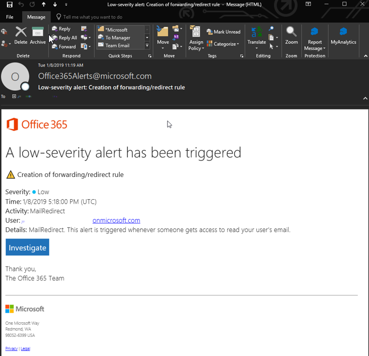Select the To Manager quick step

(x=120, y=38)
